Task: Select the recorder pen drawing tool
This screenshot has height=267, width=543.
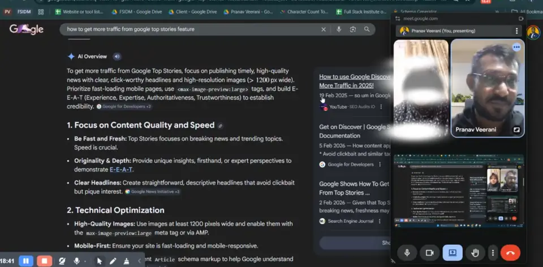Action: click(x=113, y=261)
